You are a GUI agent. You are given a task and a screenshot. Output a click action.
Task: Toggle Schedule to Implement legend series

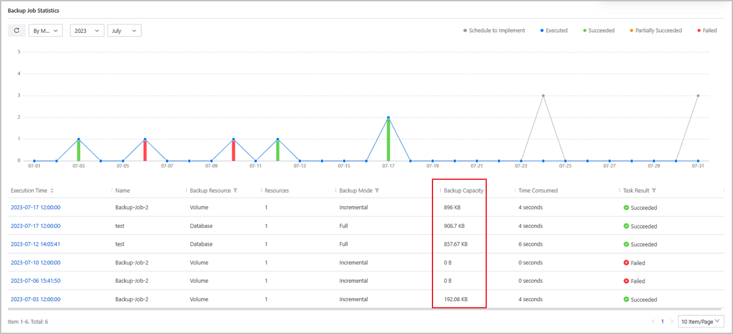[x=494, y=30]
